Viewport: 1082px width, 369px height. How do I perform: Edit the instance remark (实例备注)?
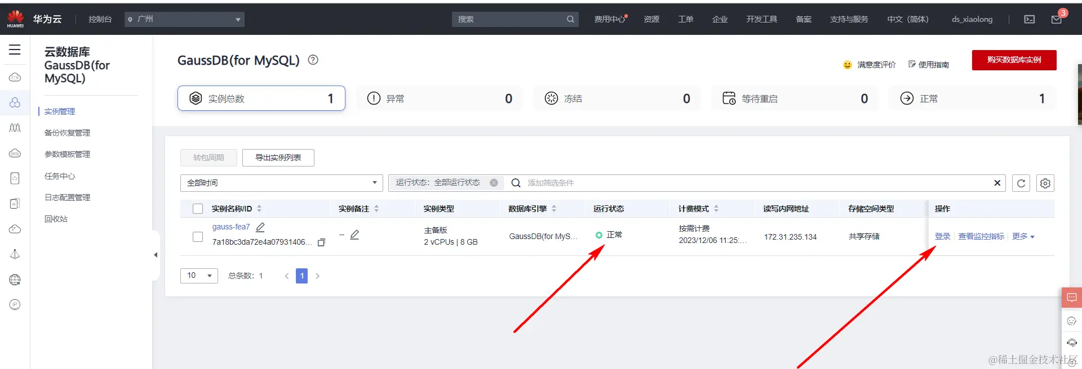[x=354, y=235]
